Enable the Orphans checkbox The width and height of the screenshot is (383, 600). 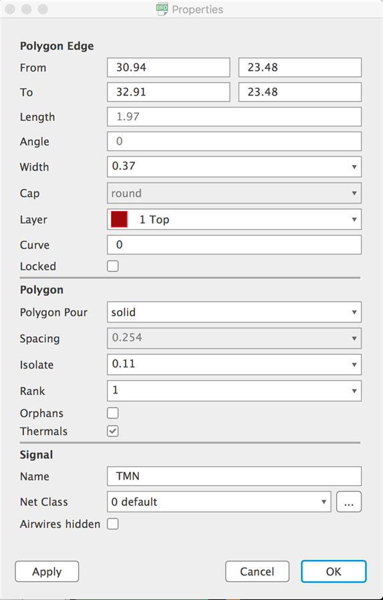point(113,413)
